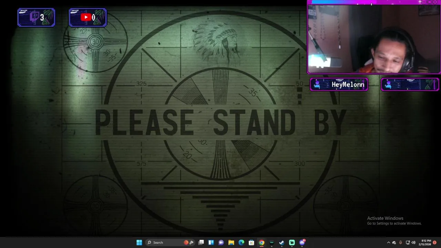441x248 pixels.
Task: Open Discord from the taskbar
Action: click(x=302, y=242)
